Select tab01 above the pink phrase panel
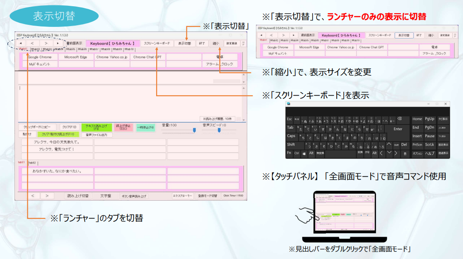Viewport: 463px width, 259px height. [21, 163]
